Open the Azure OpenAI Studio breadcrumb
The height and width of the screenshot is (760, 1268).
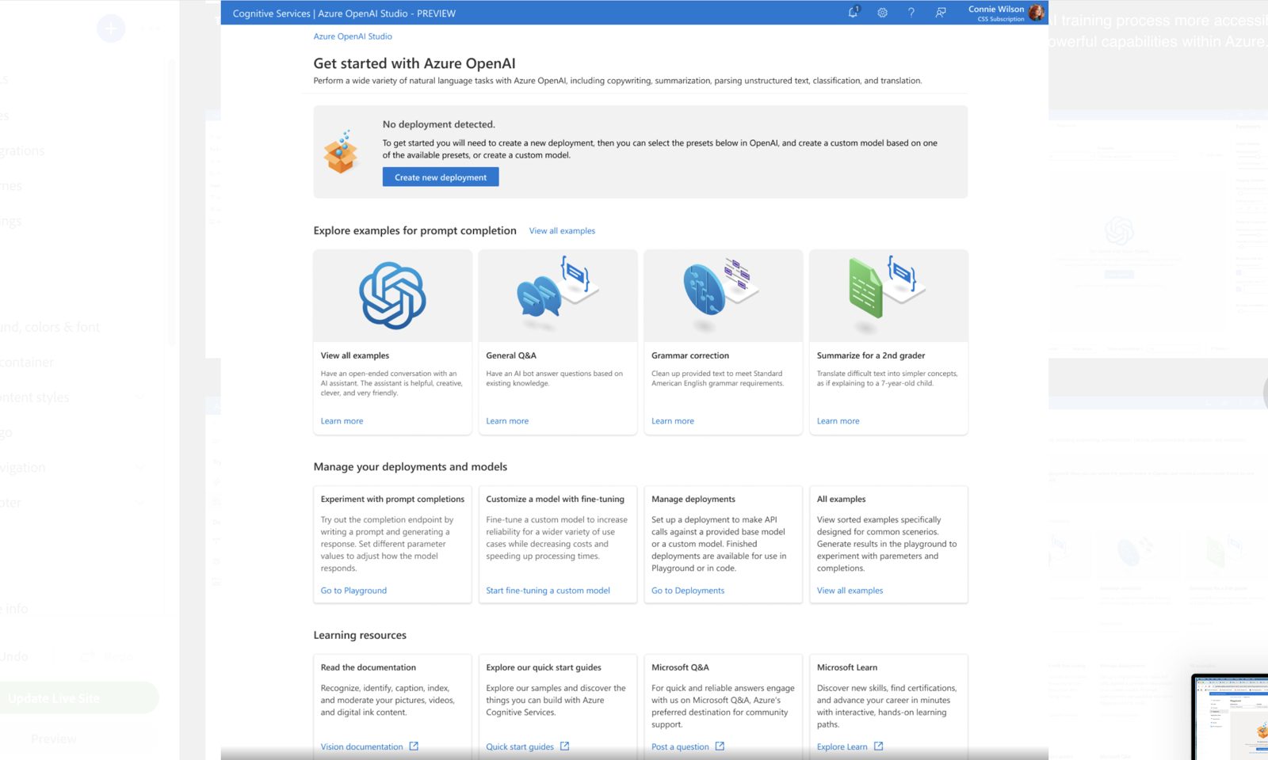click(353, 36)
